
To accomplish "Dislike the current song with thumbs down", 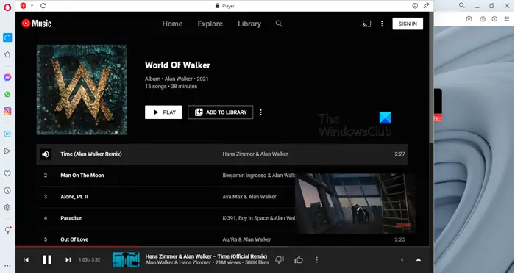I will tap(280, 260).
